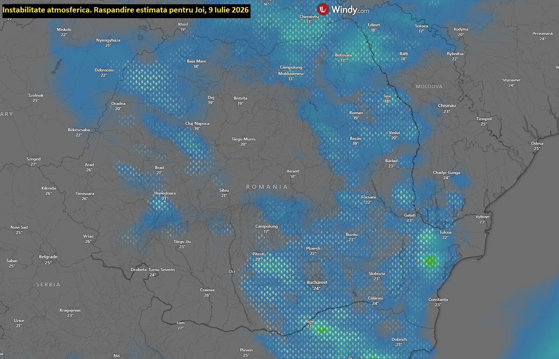
Task: Select the Roman city label
Action: tap(356, 113)
